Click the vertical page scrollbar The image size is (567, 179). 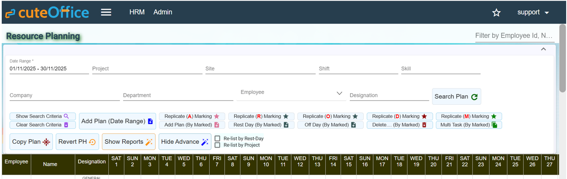(x=562, y=58)
